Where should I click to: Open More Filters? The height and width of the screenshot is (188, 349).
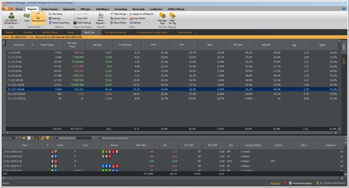tap(118, 23)
